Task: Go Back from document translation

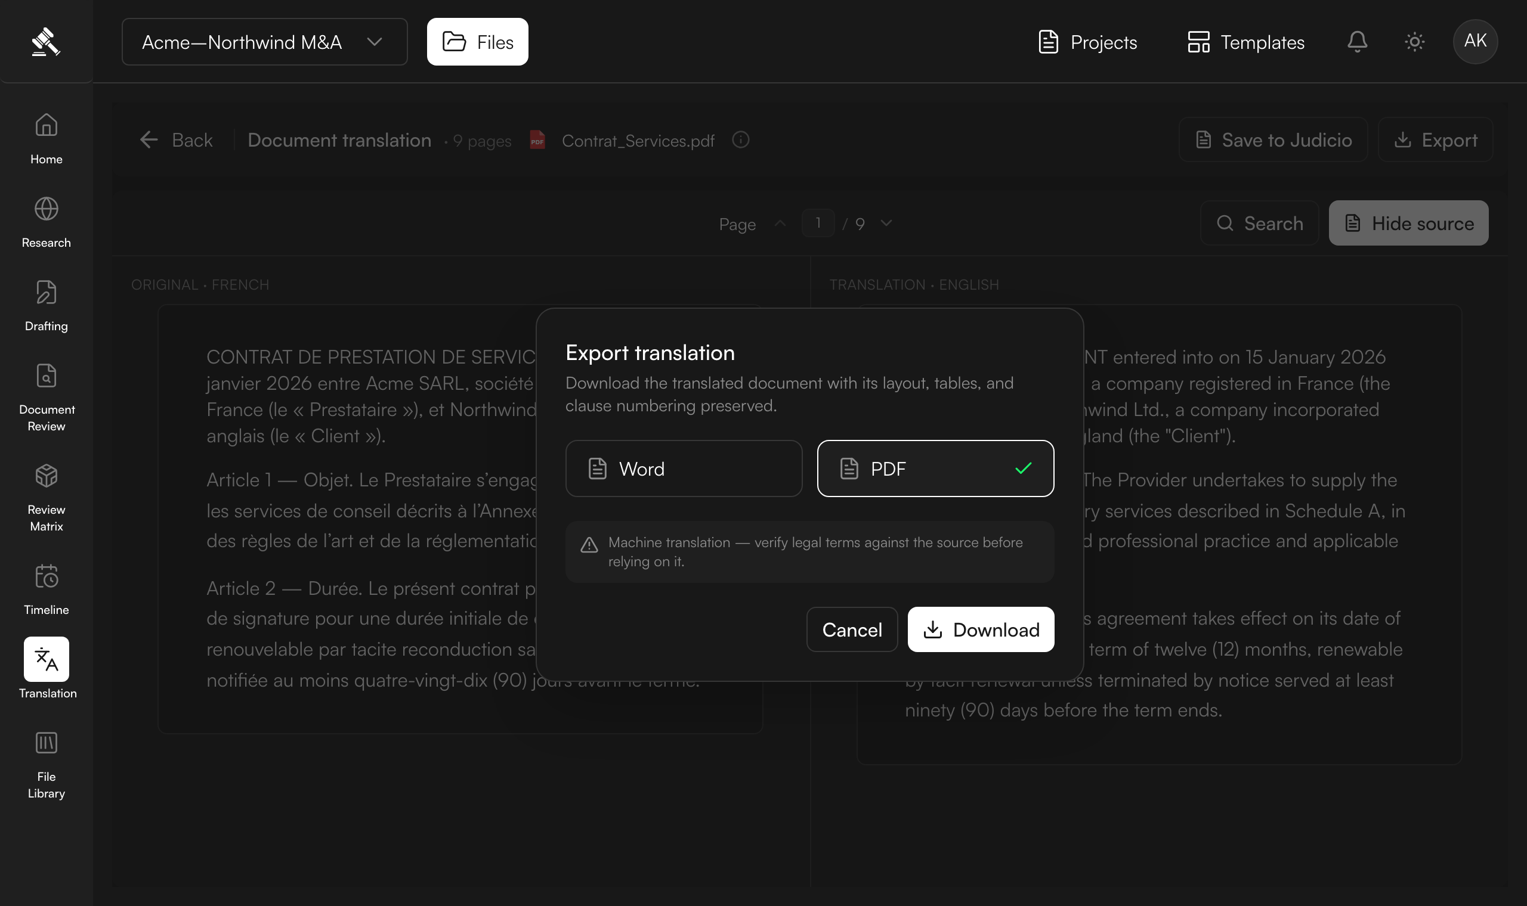Action: pyautogui.click(x=176, y=140)
